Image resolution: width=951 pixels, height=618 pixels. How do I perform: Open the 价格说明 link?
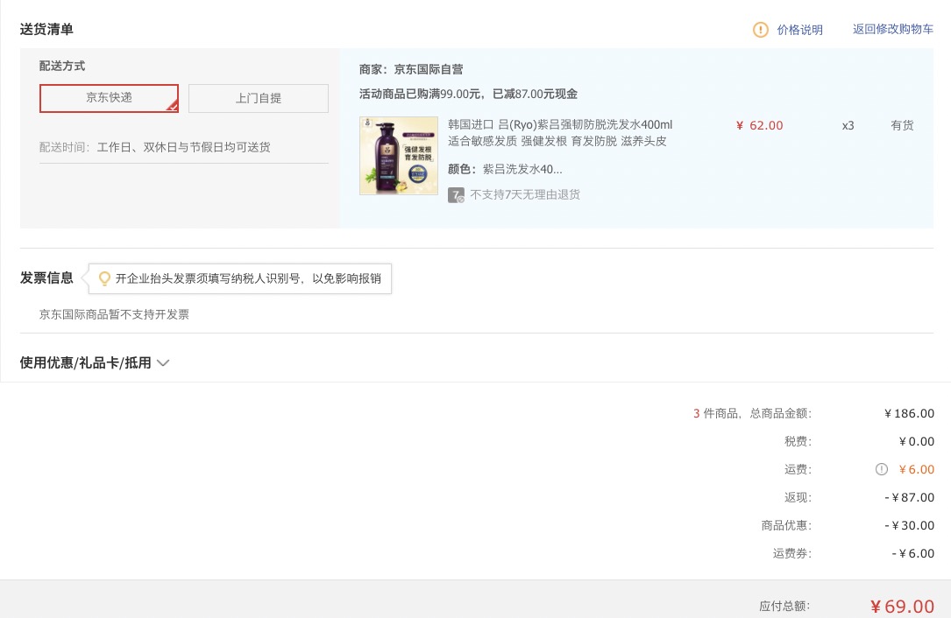tap(799, 30)
